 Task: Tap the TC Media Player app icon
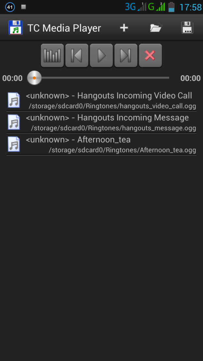[x=15, y=28]
